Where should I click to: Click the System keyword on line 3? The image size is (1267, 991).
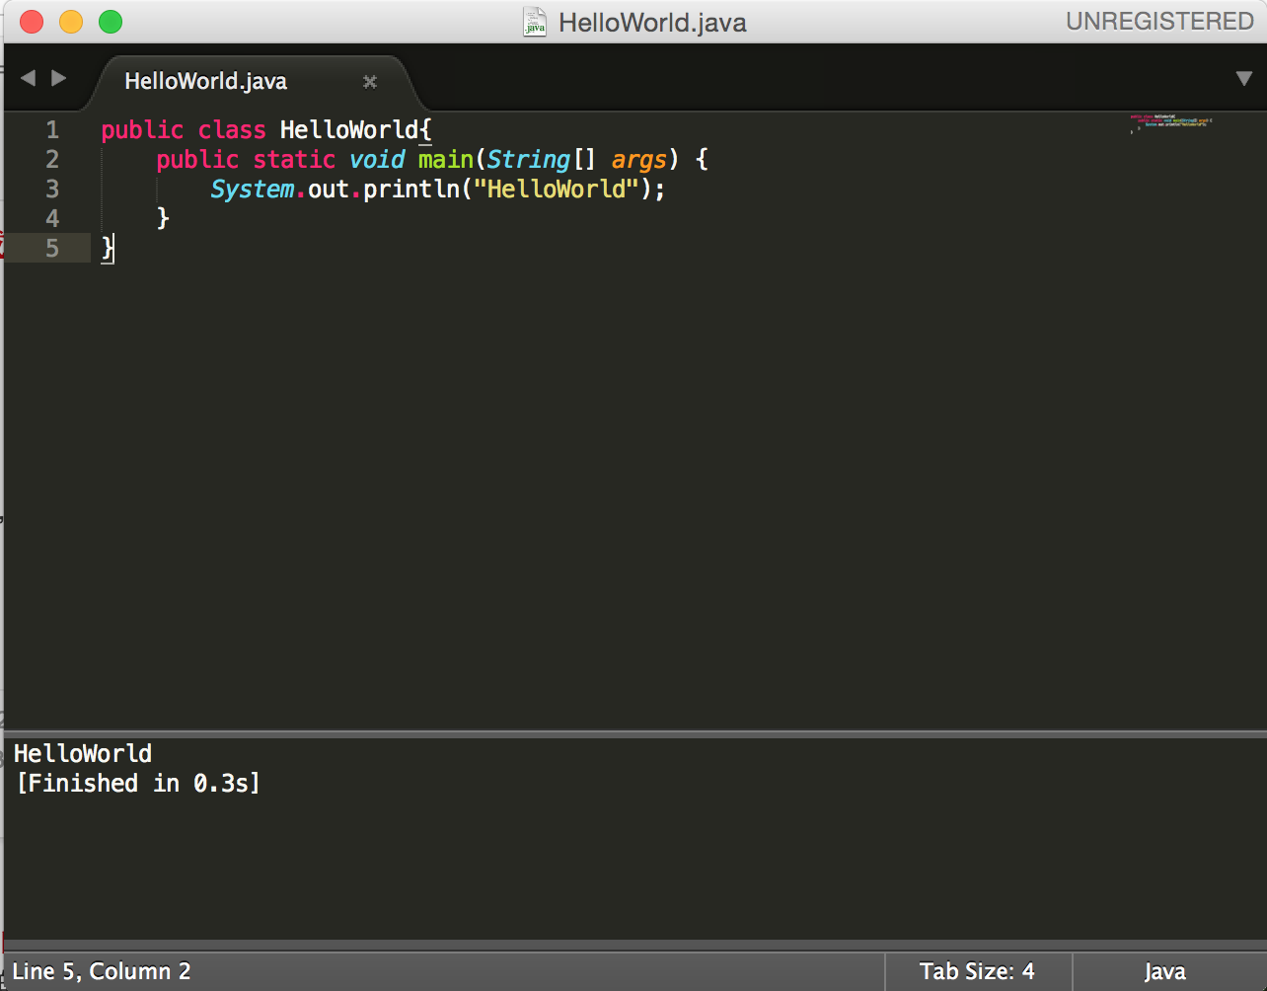pyautogui.click(x=253, y=189)
